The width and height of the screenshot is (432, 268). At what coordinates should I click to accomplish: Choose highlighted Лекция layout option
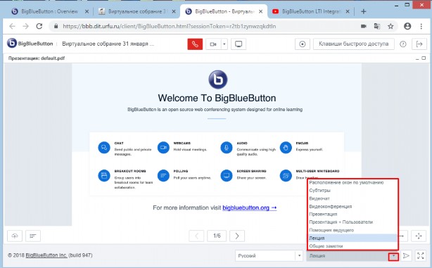(x=352, y=238)
